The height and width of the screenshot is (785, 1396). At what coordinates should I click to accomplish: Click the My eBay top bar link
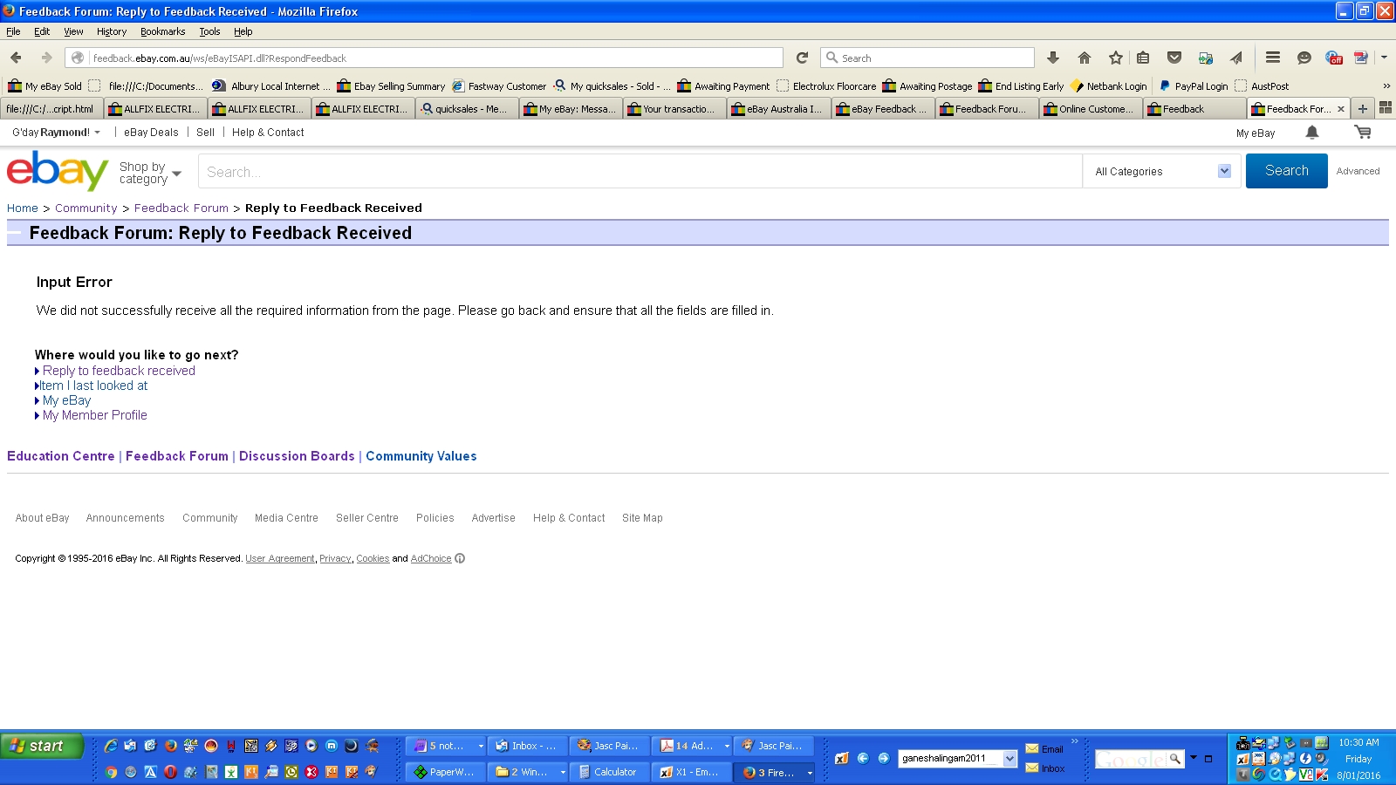pos(1256,133)
